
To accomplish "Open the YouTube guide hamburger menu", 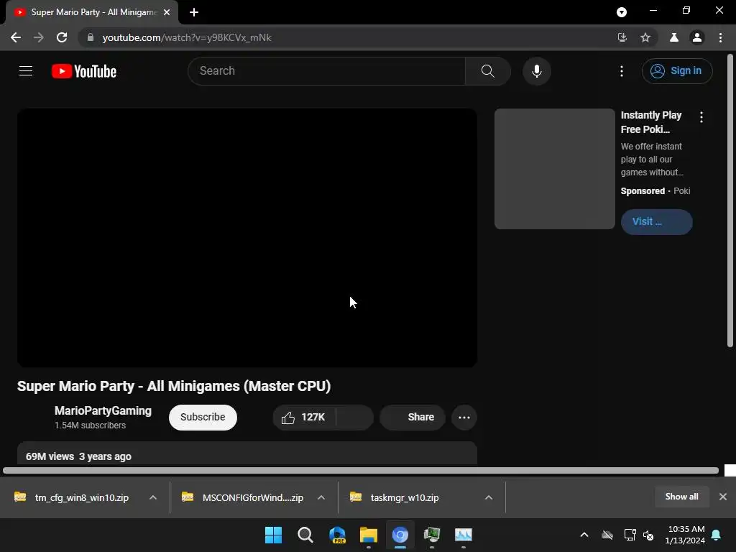I will coord(26,71).
